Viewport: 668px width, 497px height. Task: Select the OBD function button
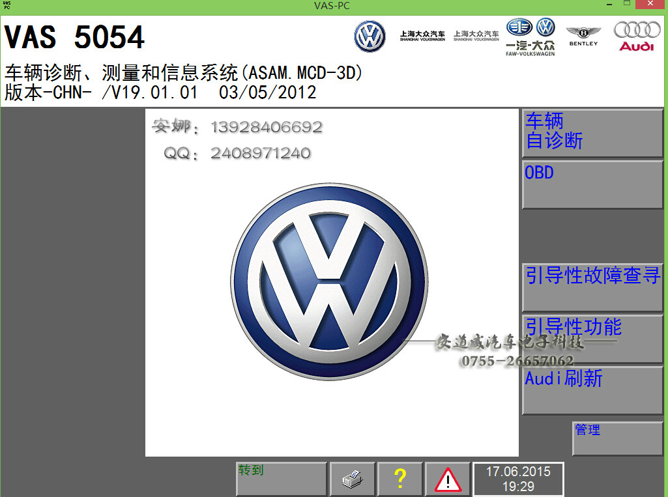coord(592,184)
